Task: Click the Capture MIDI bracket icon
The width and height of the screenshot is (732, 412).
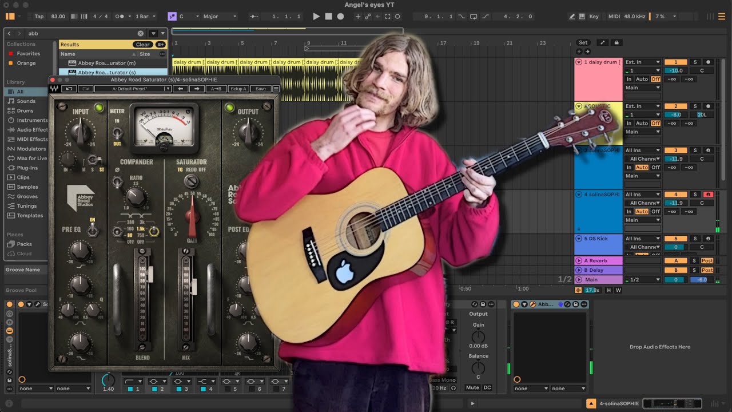Action: (x=388, y=17)
